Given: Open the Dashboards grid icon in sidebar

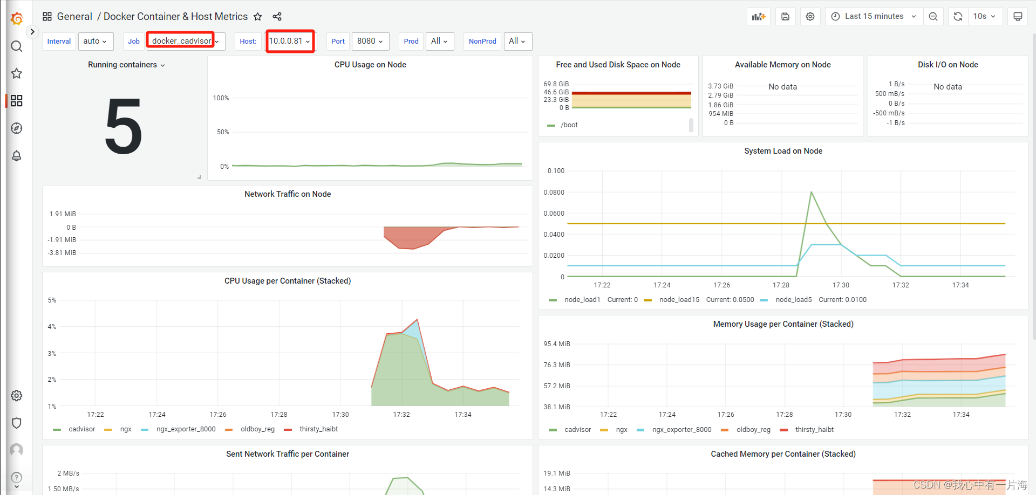Looking at the screenshot, I should (x=17, y=101).
